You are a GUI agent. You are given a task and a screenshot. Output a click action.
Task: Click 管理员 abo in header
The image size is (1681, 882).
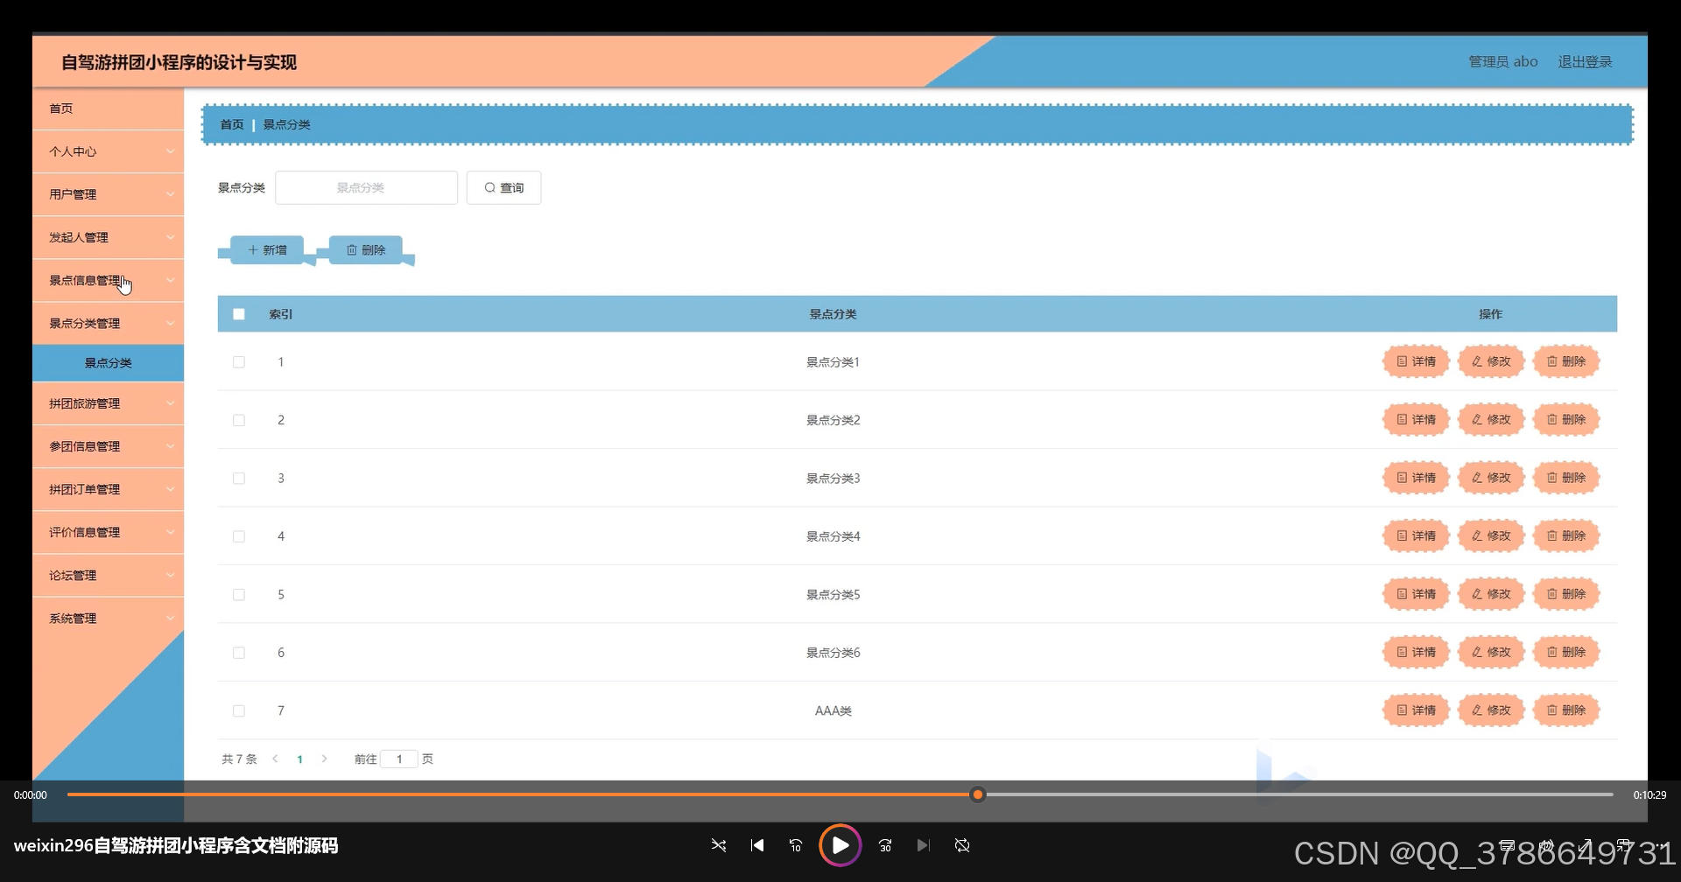coord(1502,61)
